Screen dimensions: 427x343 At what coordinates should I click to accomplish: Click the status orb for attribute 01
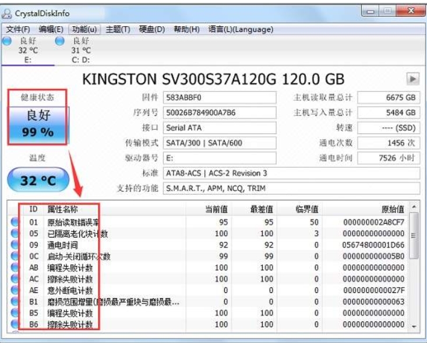(x=15, y=222)
